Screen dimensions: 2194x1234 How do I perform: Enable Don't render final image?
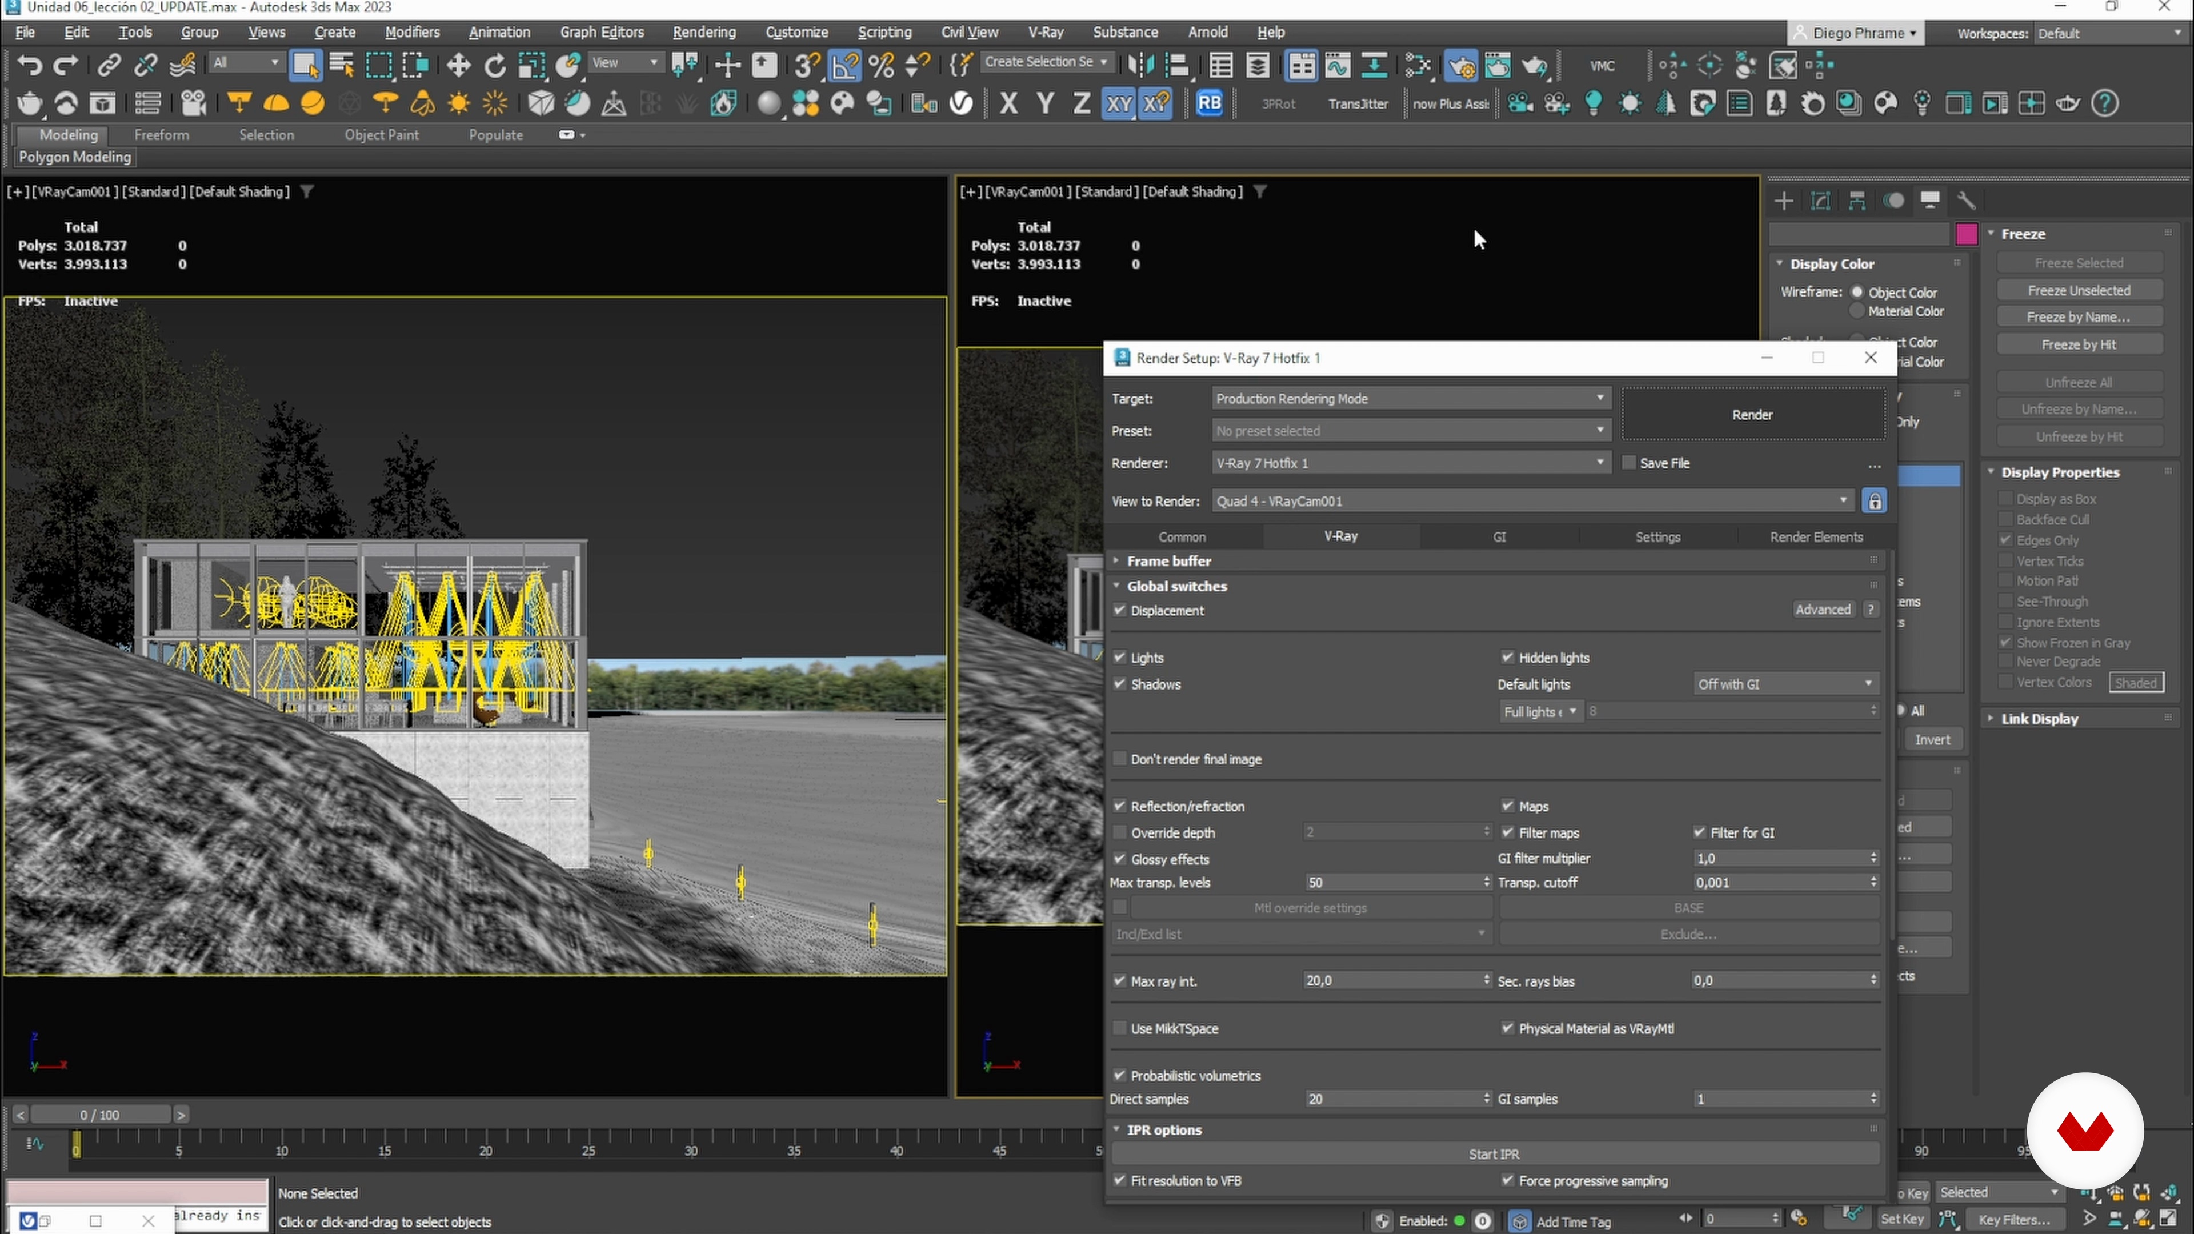(1120, 759)
